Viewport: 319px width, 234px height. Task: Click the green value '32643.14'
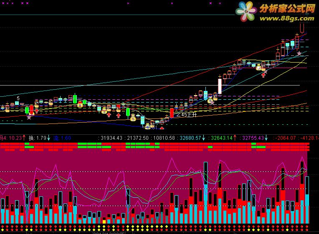coord(222,138)
